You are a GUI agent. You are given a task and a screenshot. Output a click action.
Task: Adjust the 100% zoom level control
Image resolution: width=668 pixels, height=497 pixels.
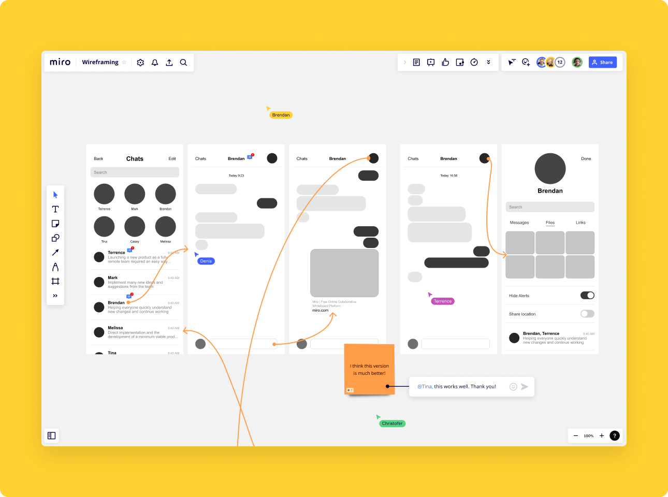click(588, 435)
